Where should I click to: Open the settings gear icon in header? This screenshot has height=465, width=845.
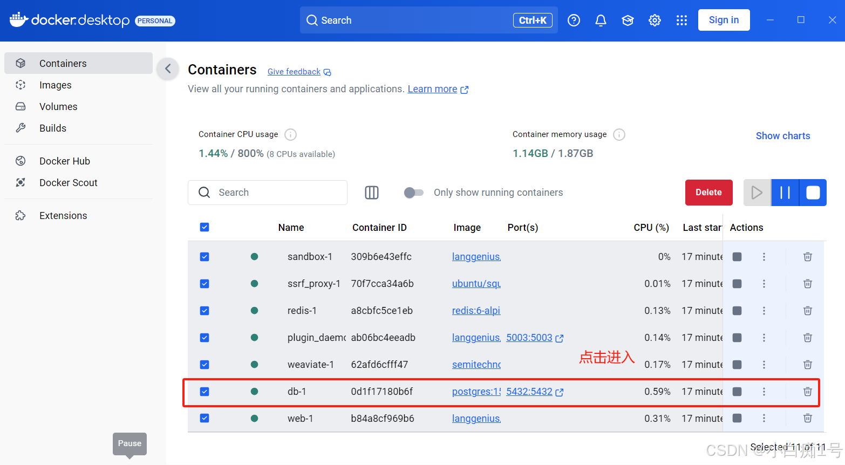[655, 20]
